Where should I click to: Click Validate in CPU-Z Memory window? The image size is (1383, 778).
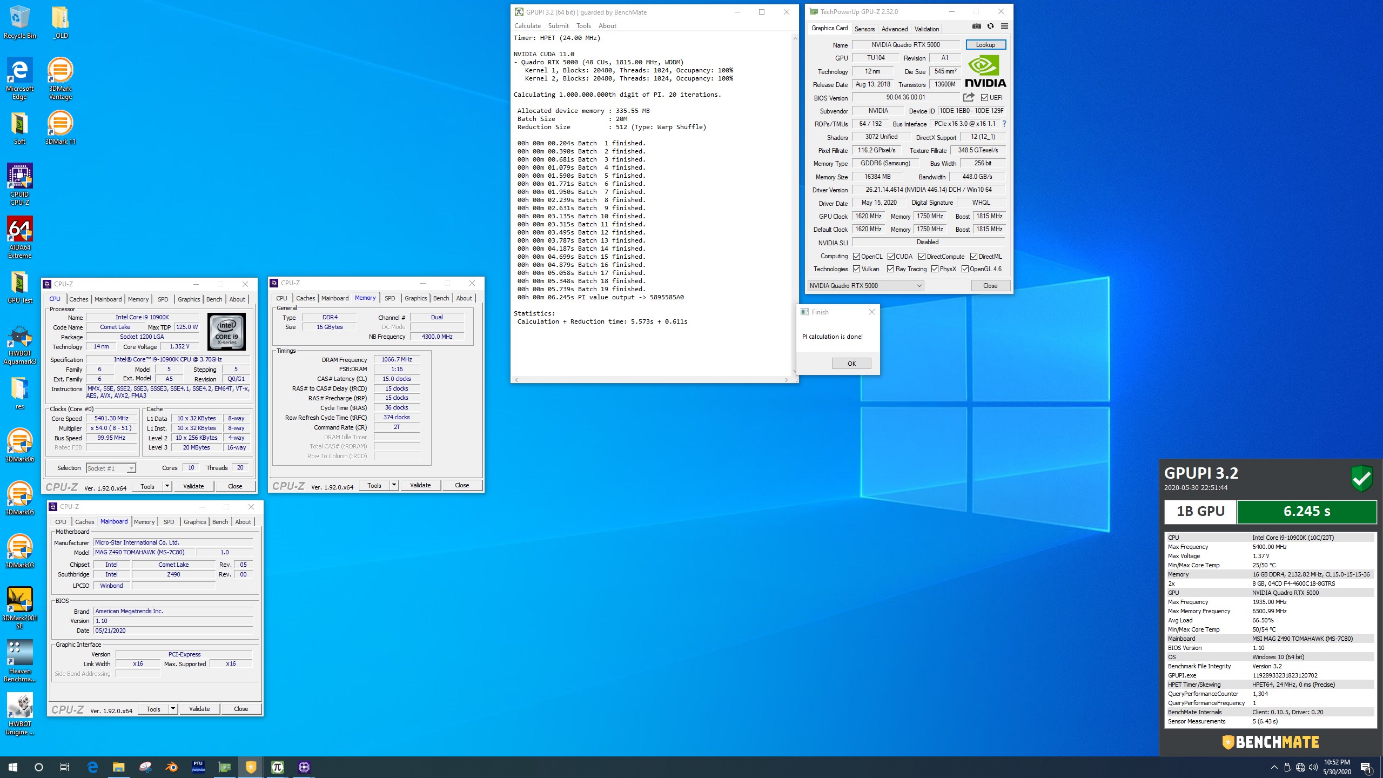click(420, 485)
